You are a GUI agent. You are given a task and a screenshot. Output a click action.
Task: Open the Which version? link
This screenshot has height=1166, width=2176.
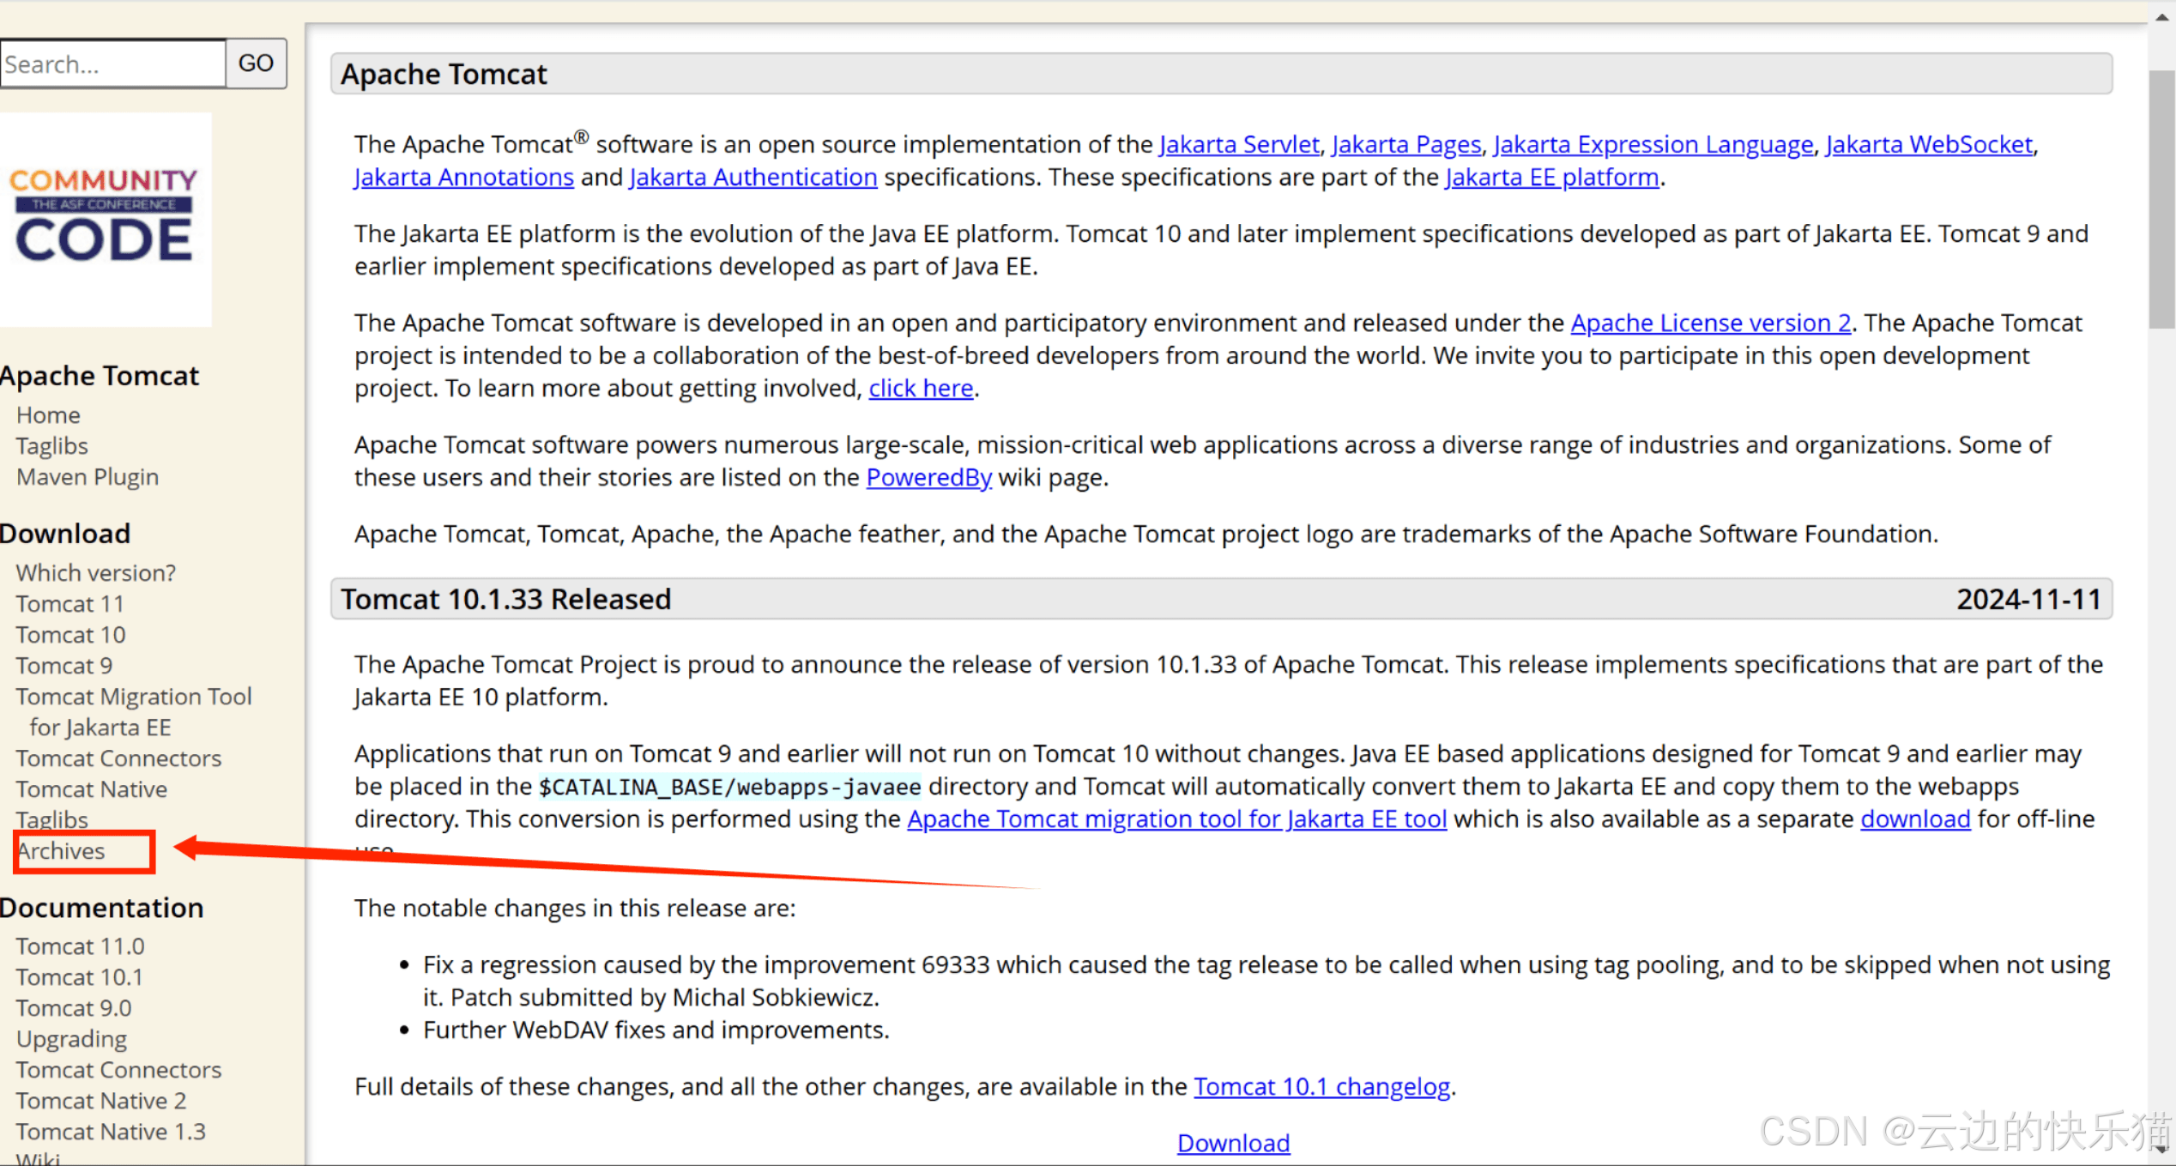point(96,573)
